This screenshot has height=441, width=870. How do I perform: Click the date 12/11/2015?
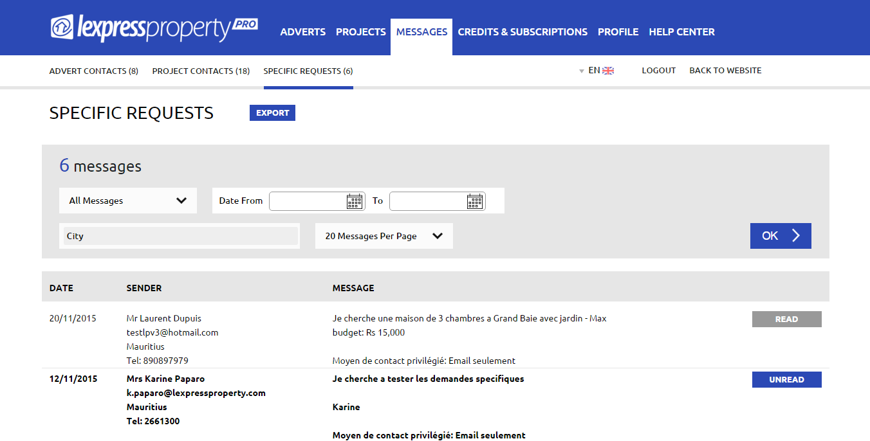(x=73, y=379)
